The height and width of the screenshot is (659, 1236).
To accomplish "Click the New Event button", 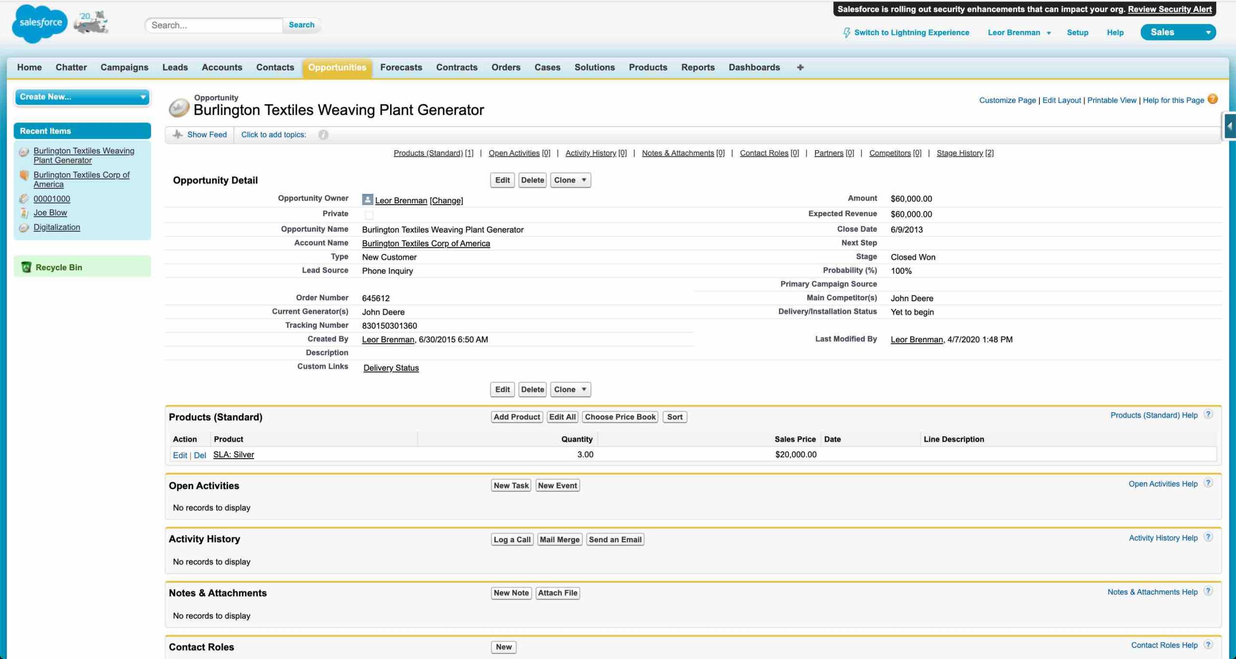I will [557, 486].
